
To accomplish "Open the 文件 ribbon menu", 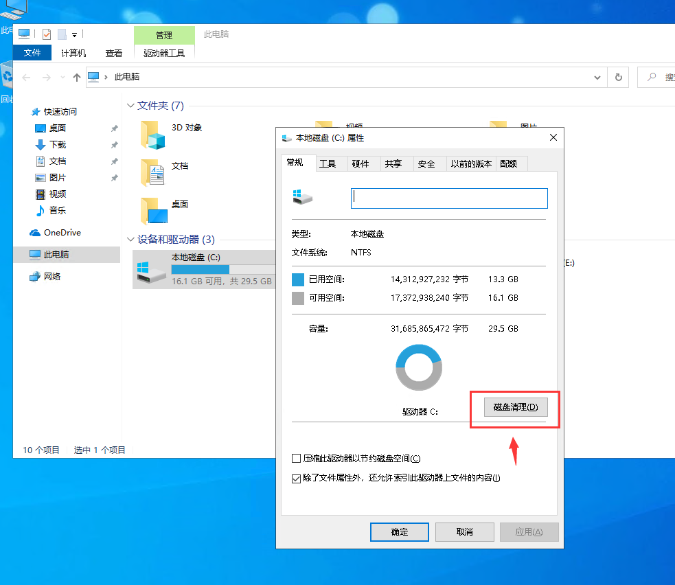I will pos(32,53).
